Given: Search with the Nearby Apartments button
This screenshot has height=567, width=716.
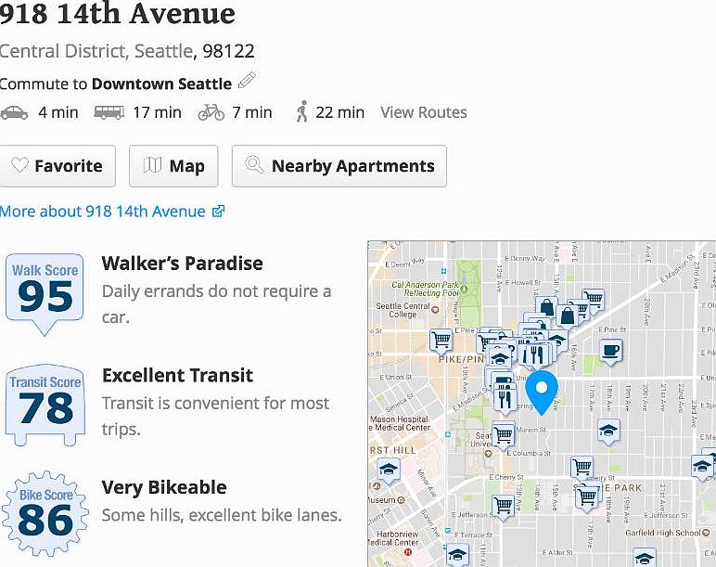Looking at the screenshot, I should 339,166.
